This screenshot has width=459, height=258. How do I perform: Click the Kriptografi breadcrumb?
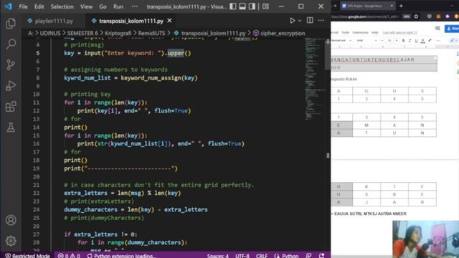(118, 34)
